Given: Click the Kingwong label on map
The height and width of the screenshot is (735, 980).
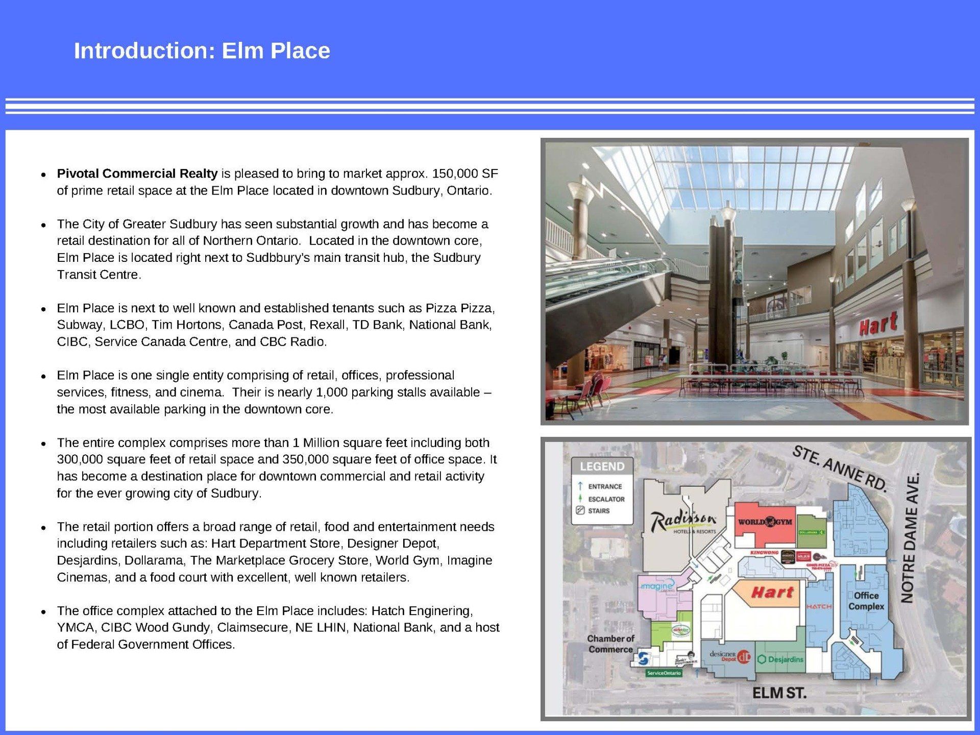Looking at the screenshot, I should pyautogui.click(x=764, y=552).
